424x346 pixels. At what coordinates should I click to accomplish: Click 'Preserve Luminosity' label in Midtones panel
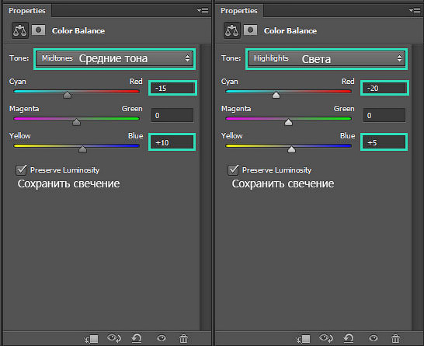[x=65, y=170]
